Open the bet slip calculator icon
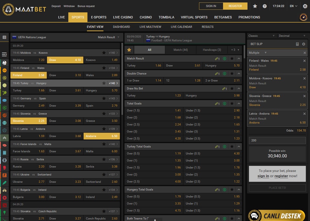This screenshot has width=310, height=221. point(297,44)
